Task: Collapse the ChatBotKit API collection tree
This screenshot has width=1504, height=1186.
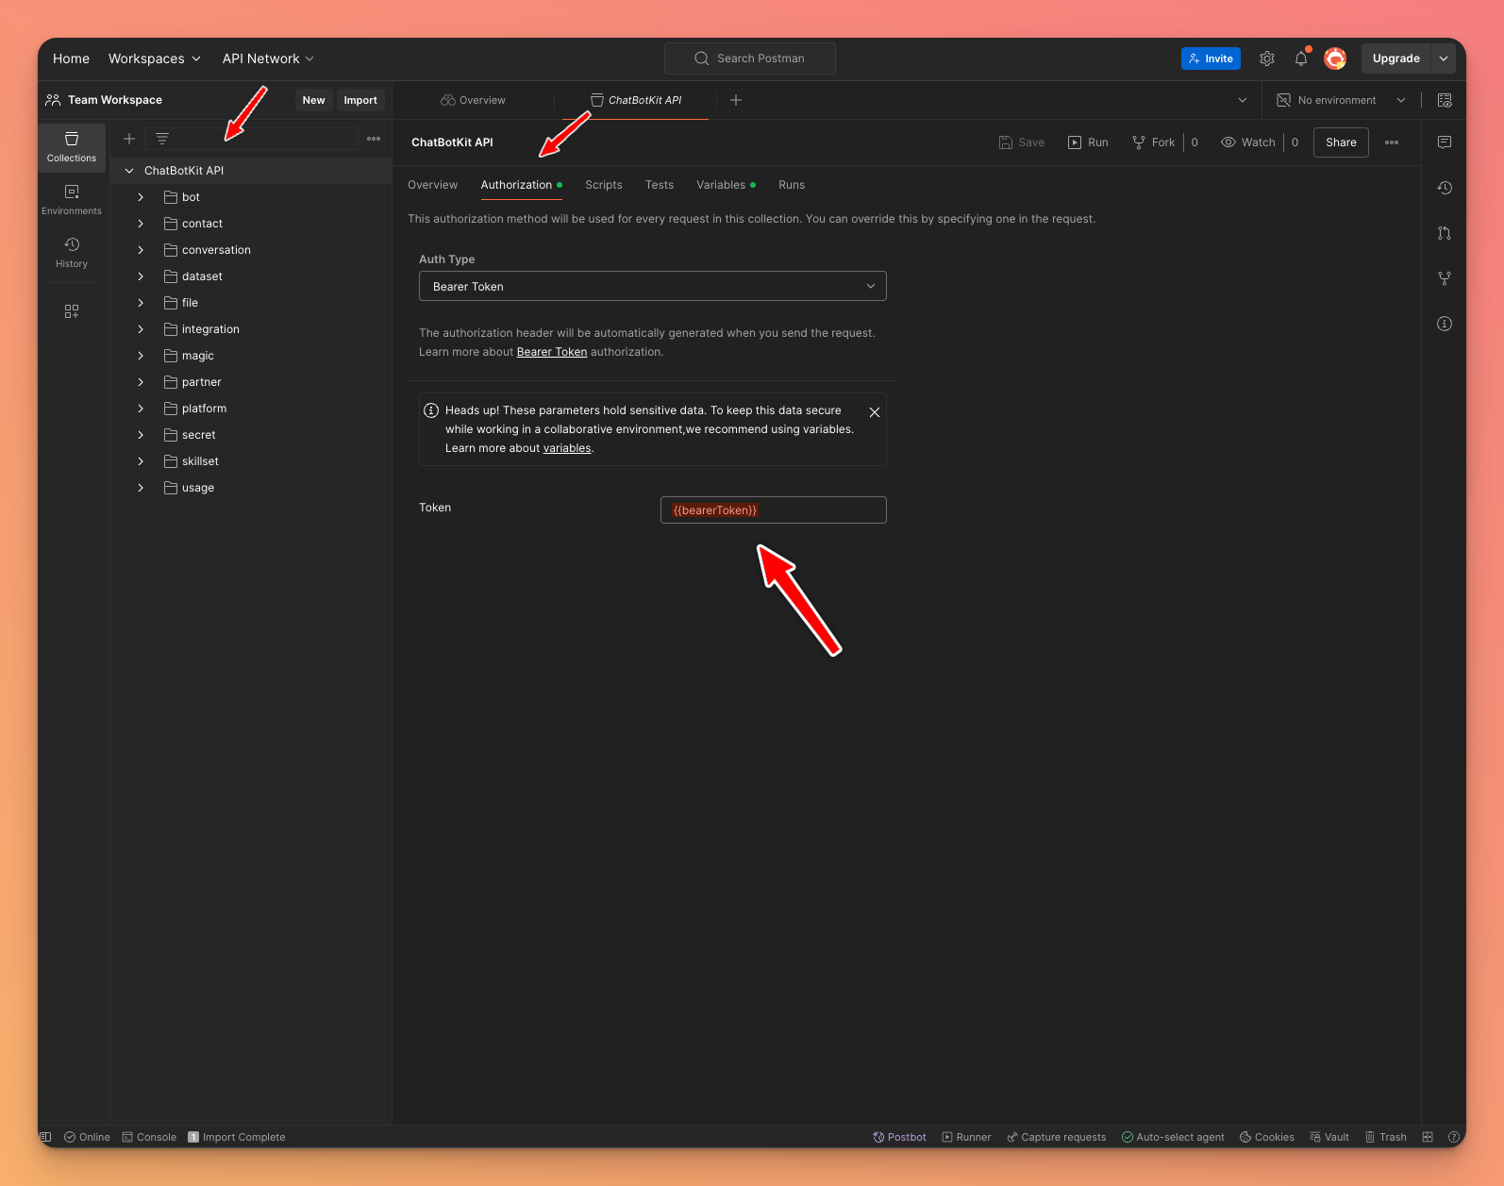Action: click(x=129, y=171)
